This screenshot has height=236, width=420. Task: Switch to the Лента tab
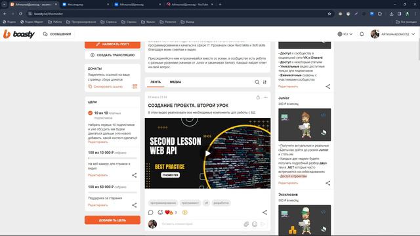(x=156, y=82)
